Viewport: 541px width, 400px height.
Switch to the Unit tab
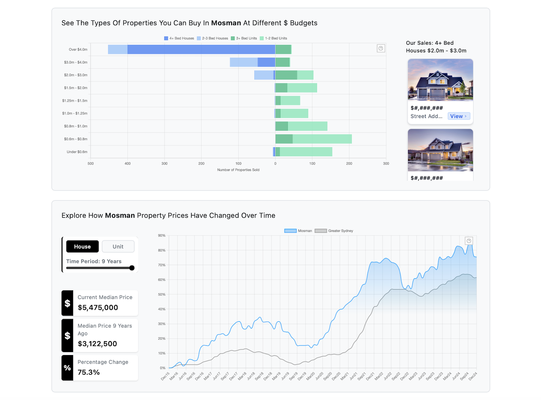tap(118, 246)
